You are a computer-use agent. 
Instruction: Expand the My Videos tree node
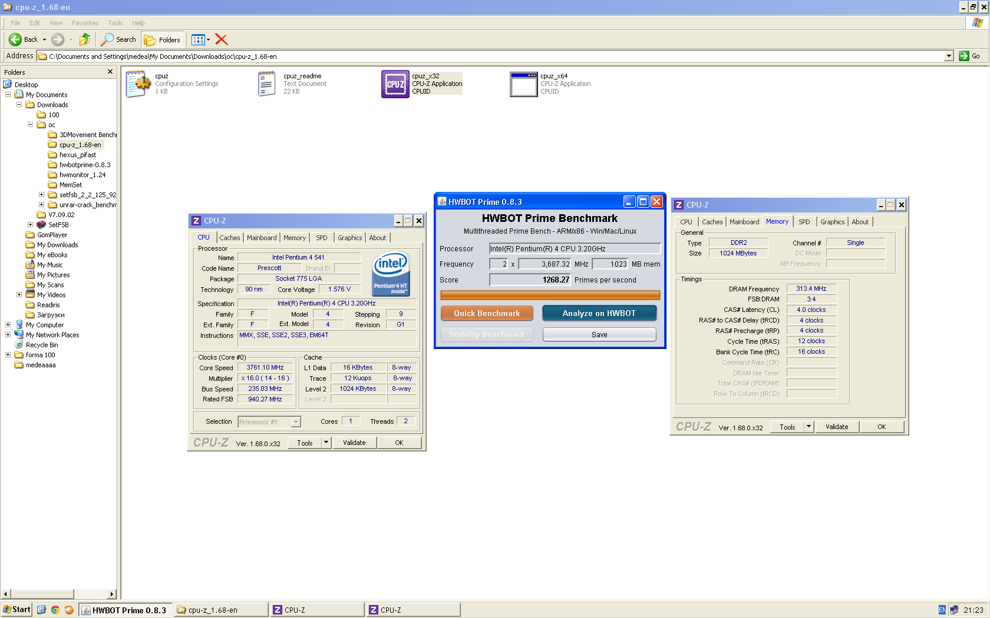click(x=19, y=295)
